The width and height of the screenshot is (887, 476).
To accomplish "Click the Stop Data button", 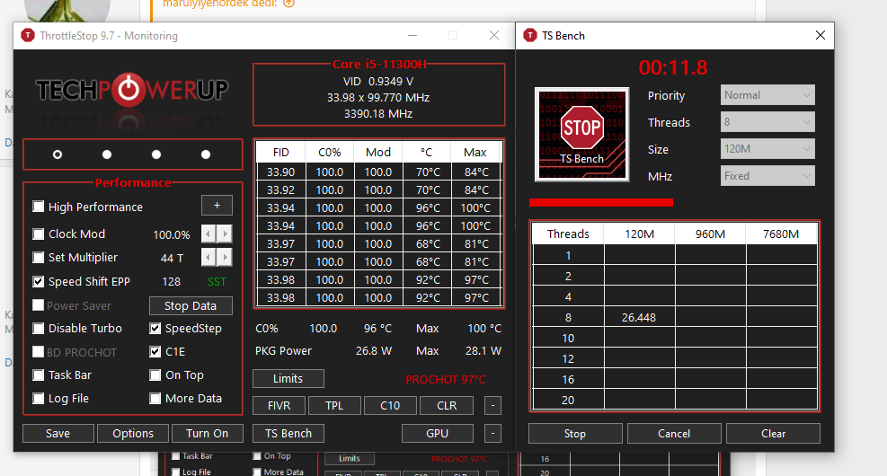I will 191,306.
